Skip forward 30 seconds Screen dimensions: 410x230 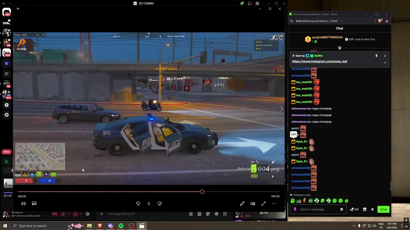coord(160,203)
